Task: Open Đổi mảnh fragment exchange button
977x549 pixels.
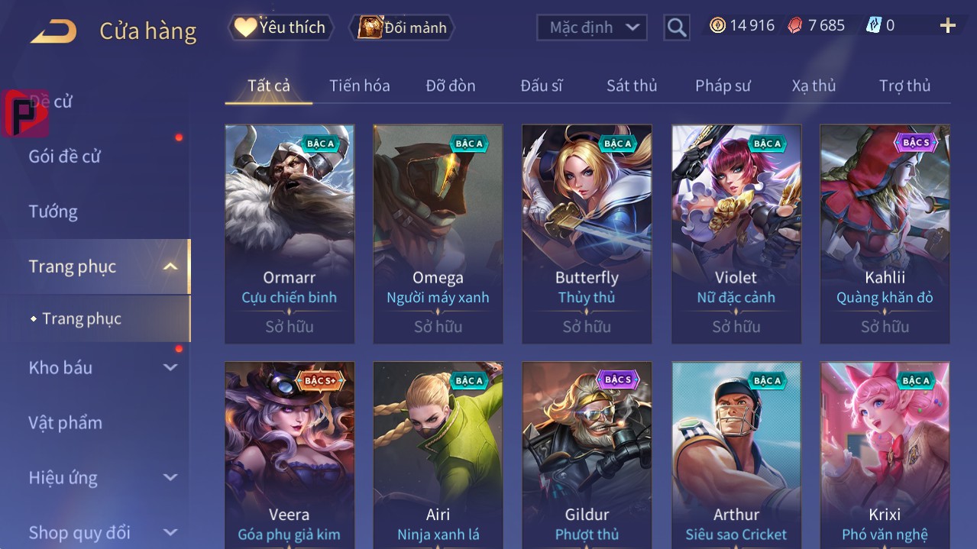Action: (402, 27)
